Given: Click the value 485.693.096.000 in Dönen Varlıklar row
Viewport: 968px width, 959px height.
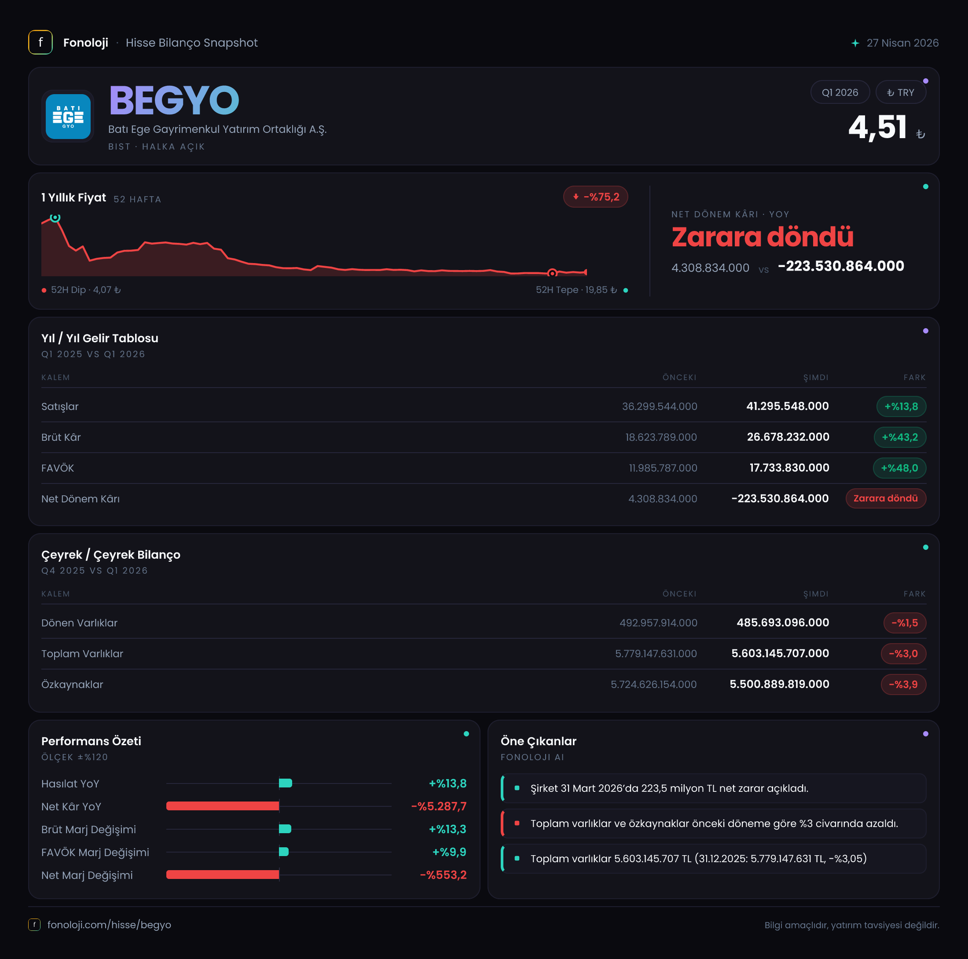Looking at the screenshot, I should coord(783,623).
